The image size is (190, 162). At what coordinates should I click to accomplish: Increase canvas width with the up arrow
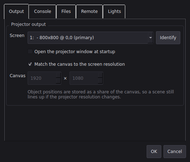pyautogui.click(x=58, y=75)
